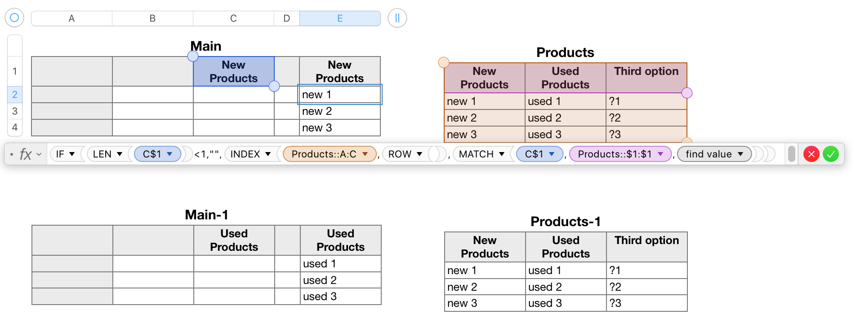Click the Main-1 table title
This screenshot has height=323, width=856.
coord(206,215)
